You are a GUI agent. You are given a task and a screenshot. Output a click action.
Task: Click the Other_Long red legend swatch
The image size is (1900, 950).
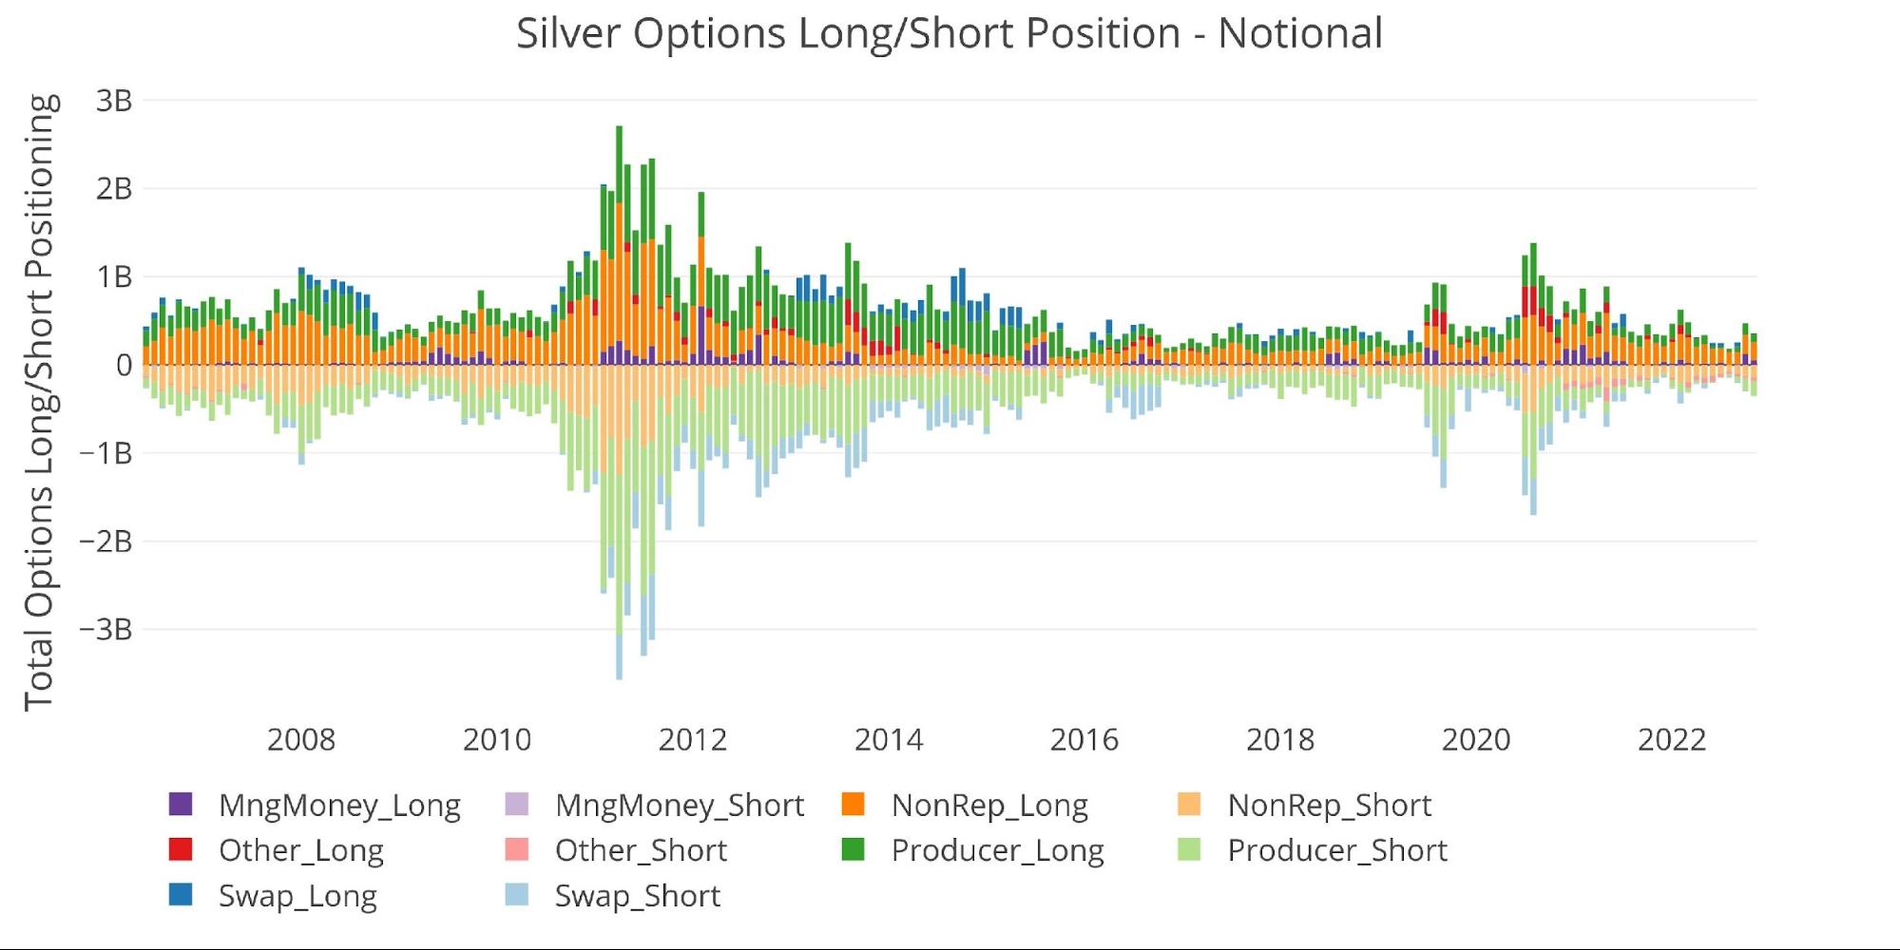[181, 849]
